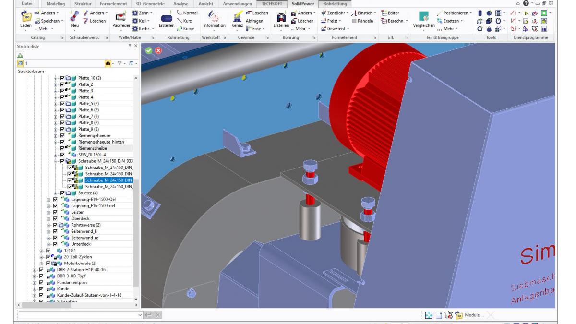Click Kurz pipe option
576x324 pixels.
click(x=183, y=21)
